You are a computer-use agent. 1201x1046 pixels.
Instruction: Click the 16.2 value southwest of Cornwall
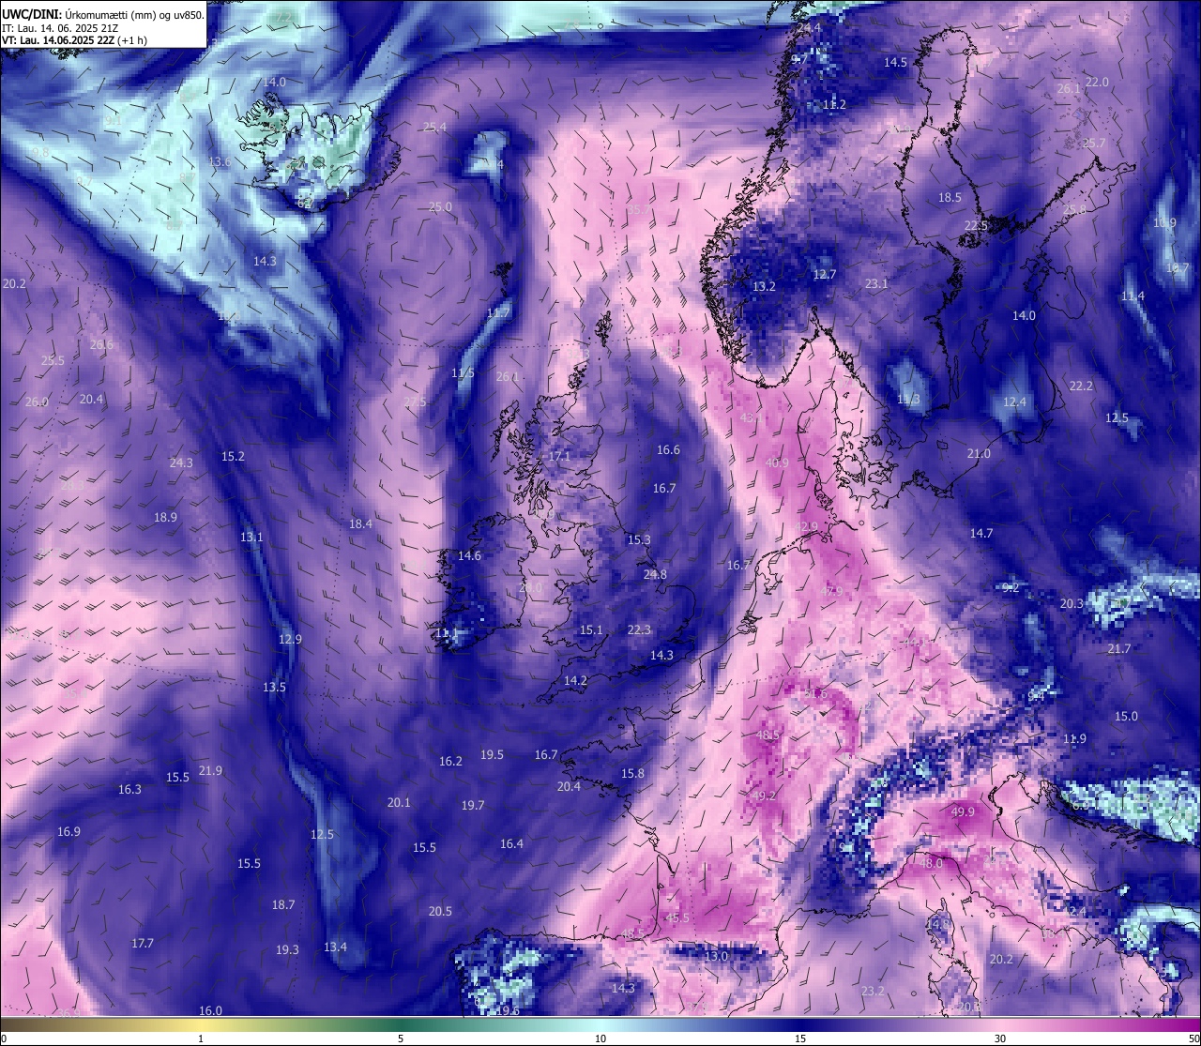450,762
